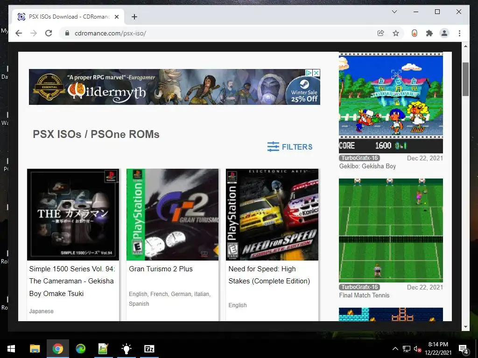The image size is (478, 358).
Task: Reload the cdromance page
Action: point(49,33)
